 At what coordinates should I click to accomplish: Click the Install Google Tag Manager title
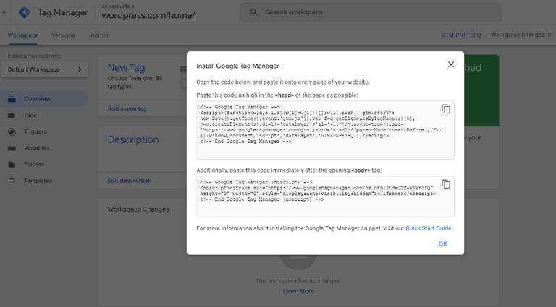tap(238, 66)
